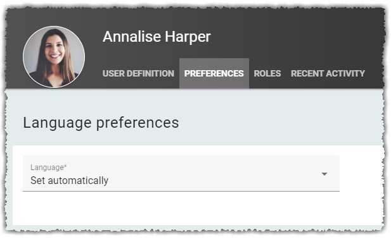Image resolution: width=391 pixels, height=239 pixels.
Task: Click the small triangle icon in Language field
Action: click(x=324, y=174)
